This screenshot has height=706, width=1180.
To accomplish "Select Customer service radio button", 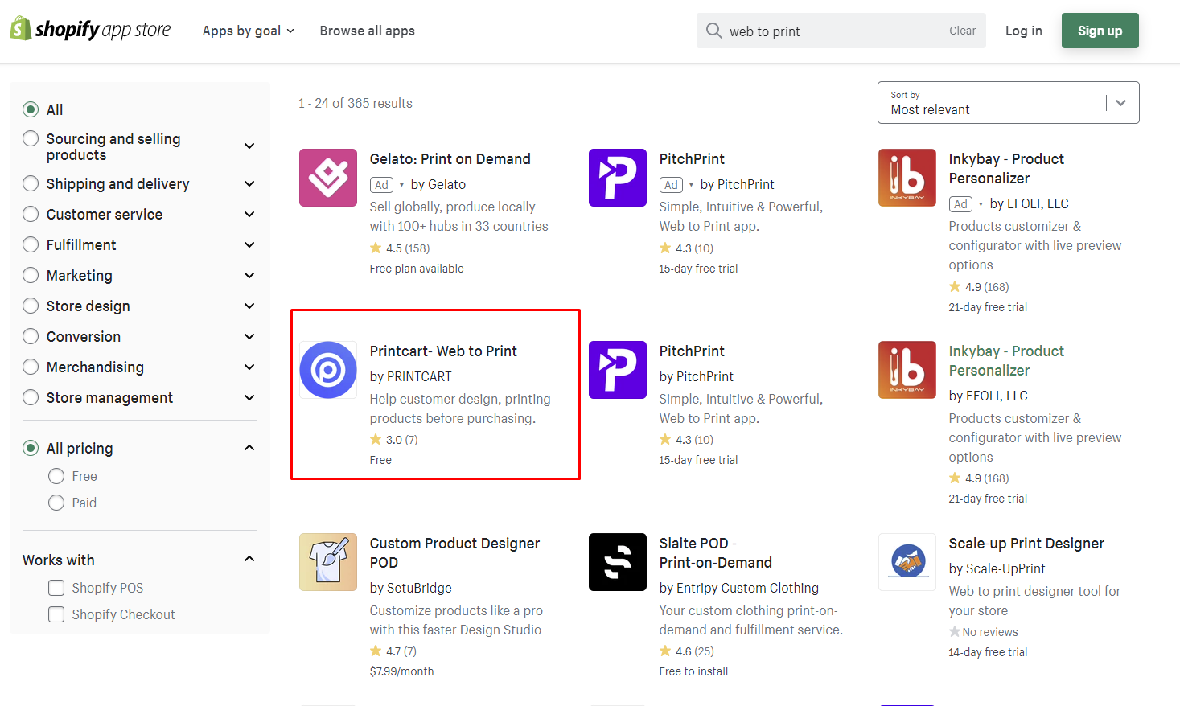I will pyautogui.click(x=31, y=214).
